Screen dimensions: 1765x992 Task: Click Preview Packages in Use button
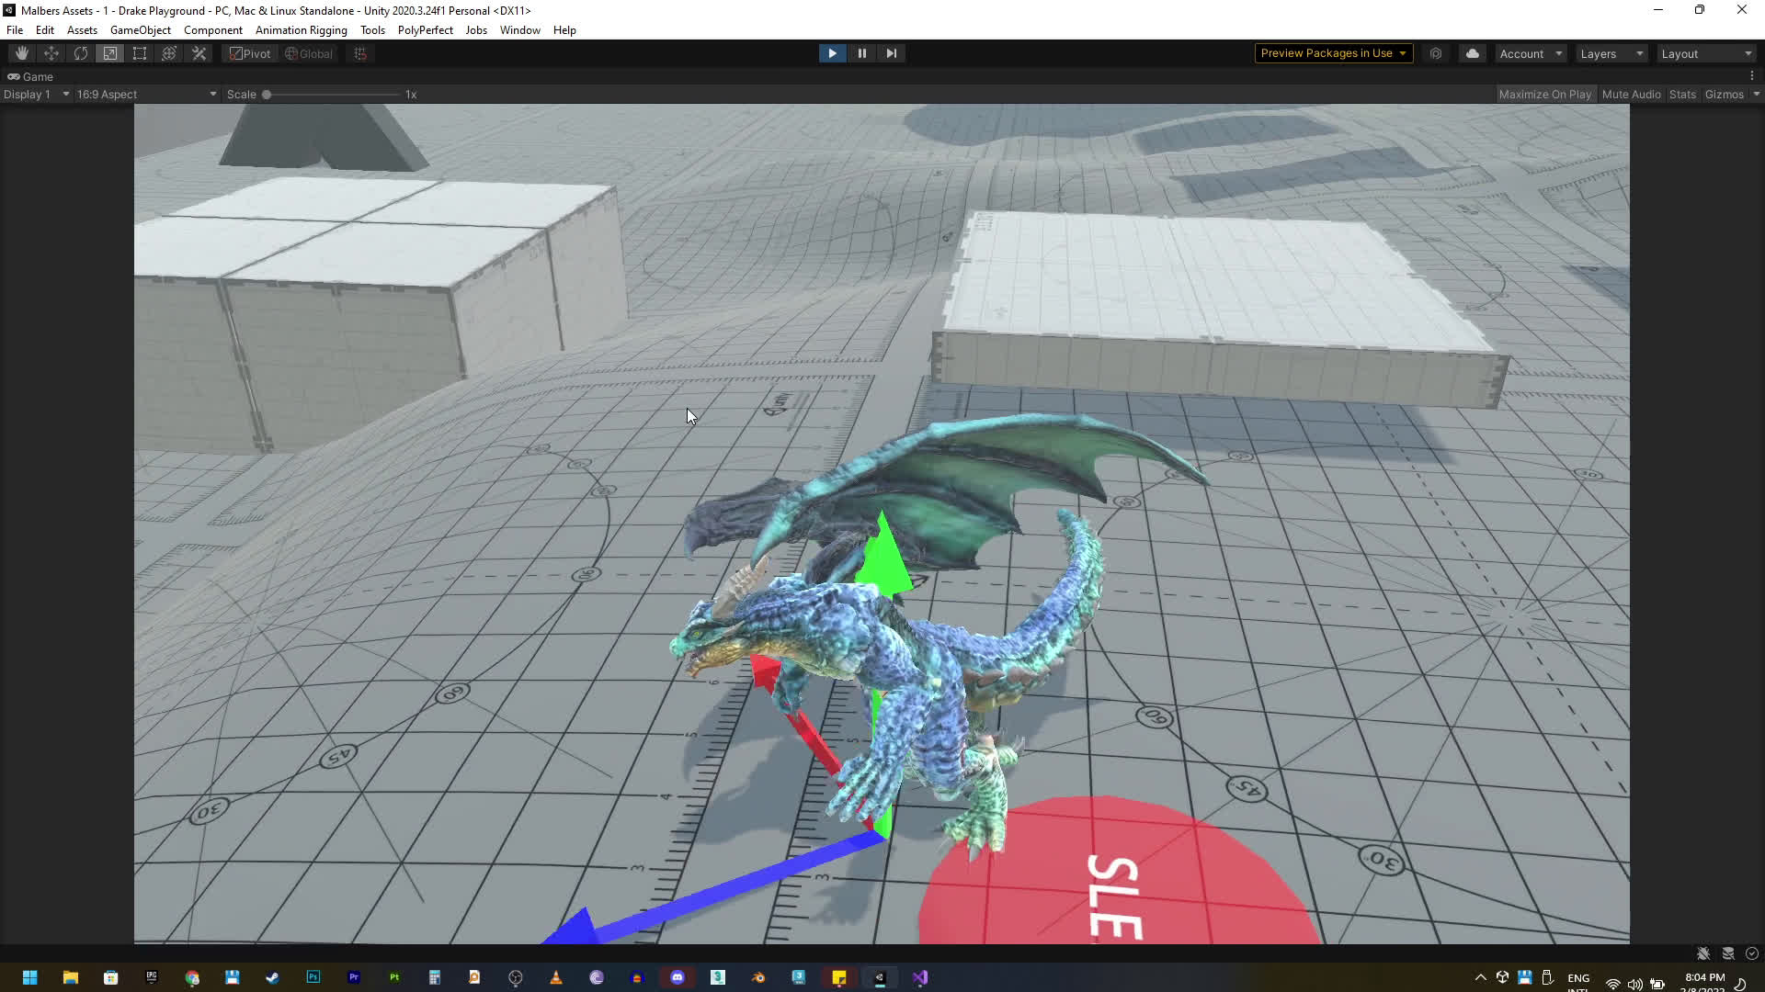click(x=1333, y=53)
